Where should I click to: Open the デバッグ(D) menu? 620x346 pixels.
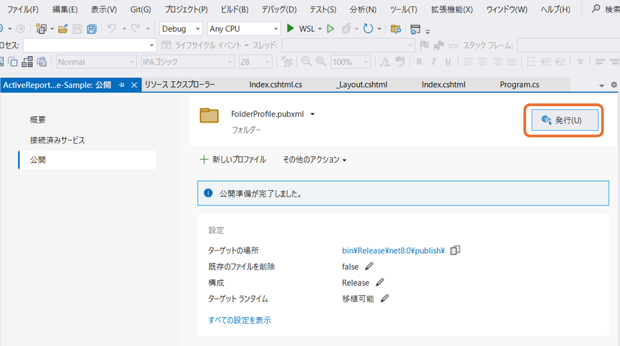[279, 9]
